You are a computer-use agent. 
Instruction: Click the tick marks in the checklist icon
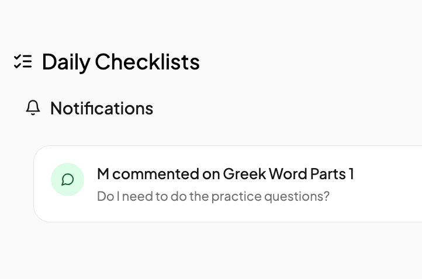click(x=17, y=61)
